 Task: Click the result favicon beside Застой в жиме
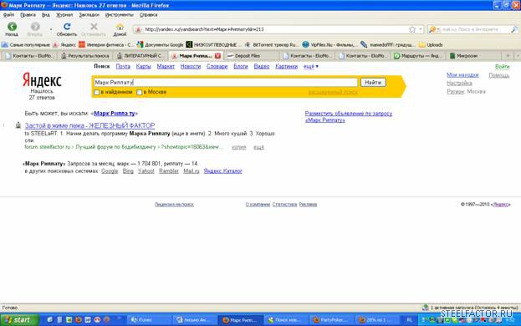tap(18, 125)
